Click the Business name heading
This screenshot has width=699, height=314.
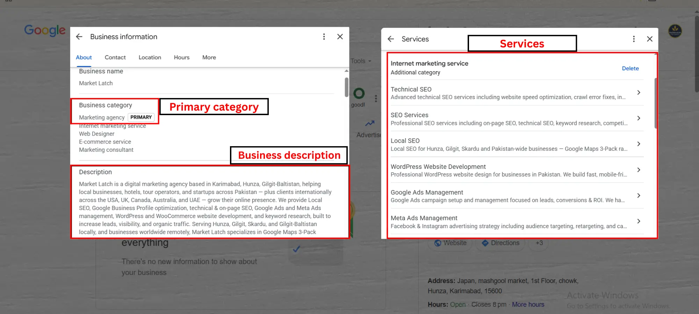[x=101, y=71]
